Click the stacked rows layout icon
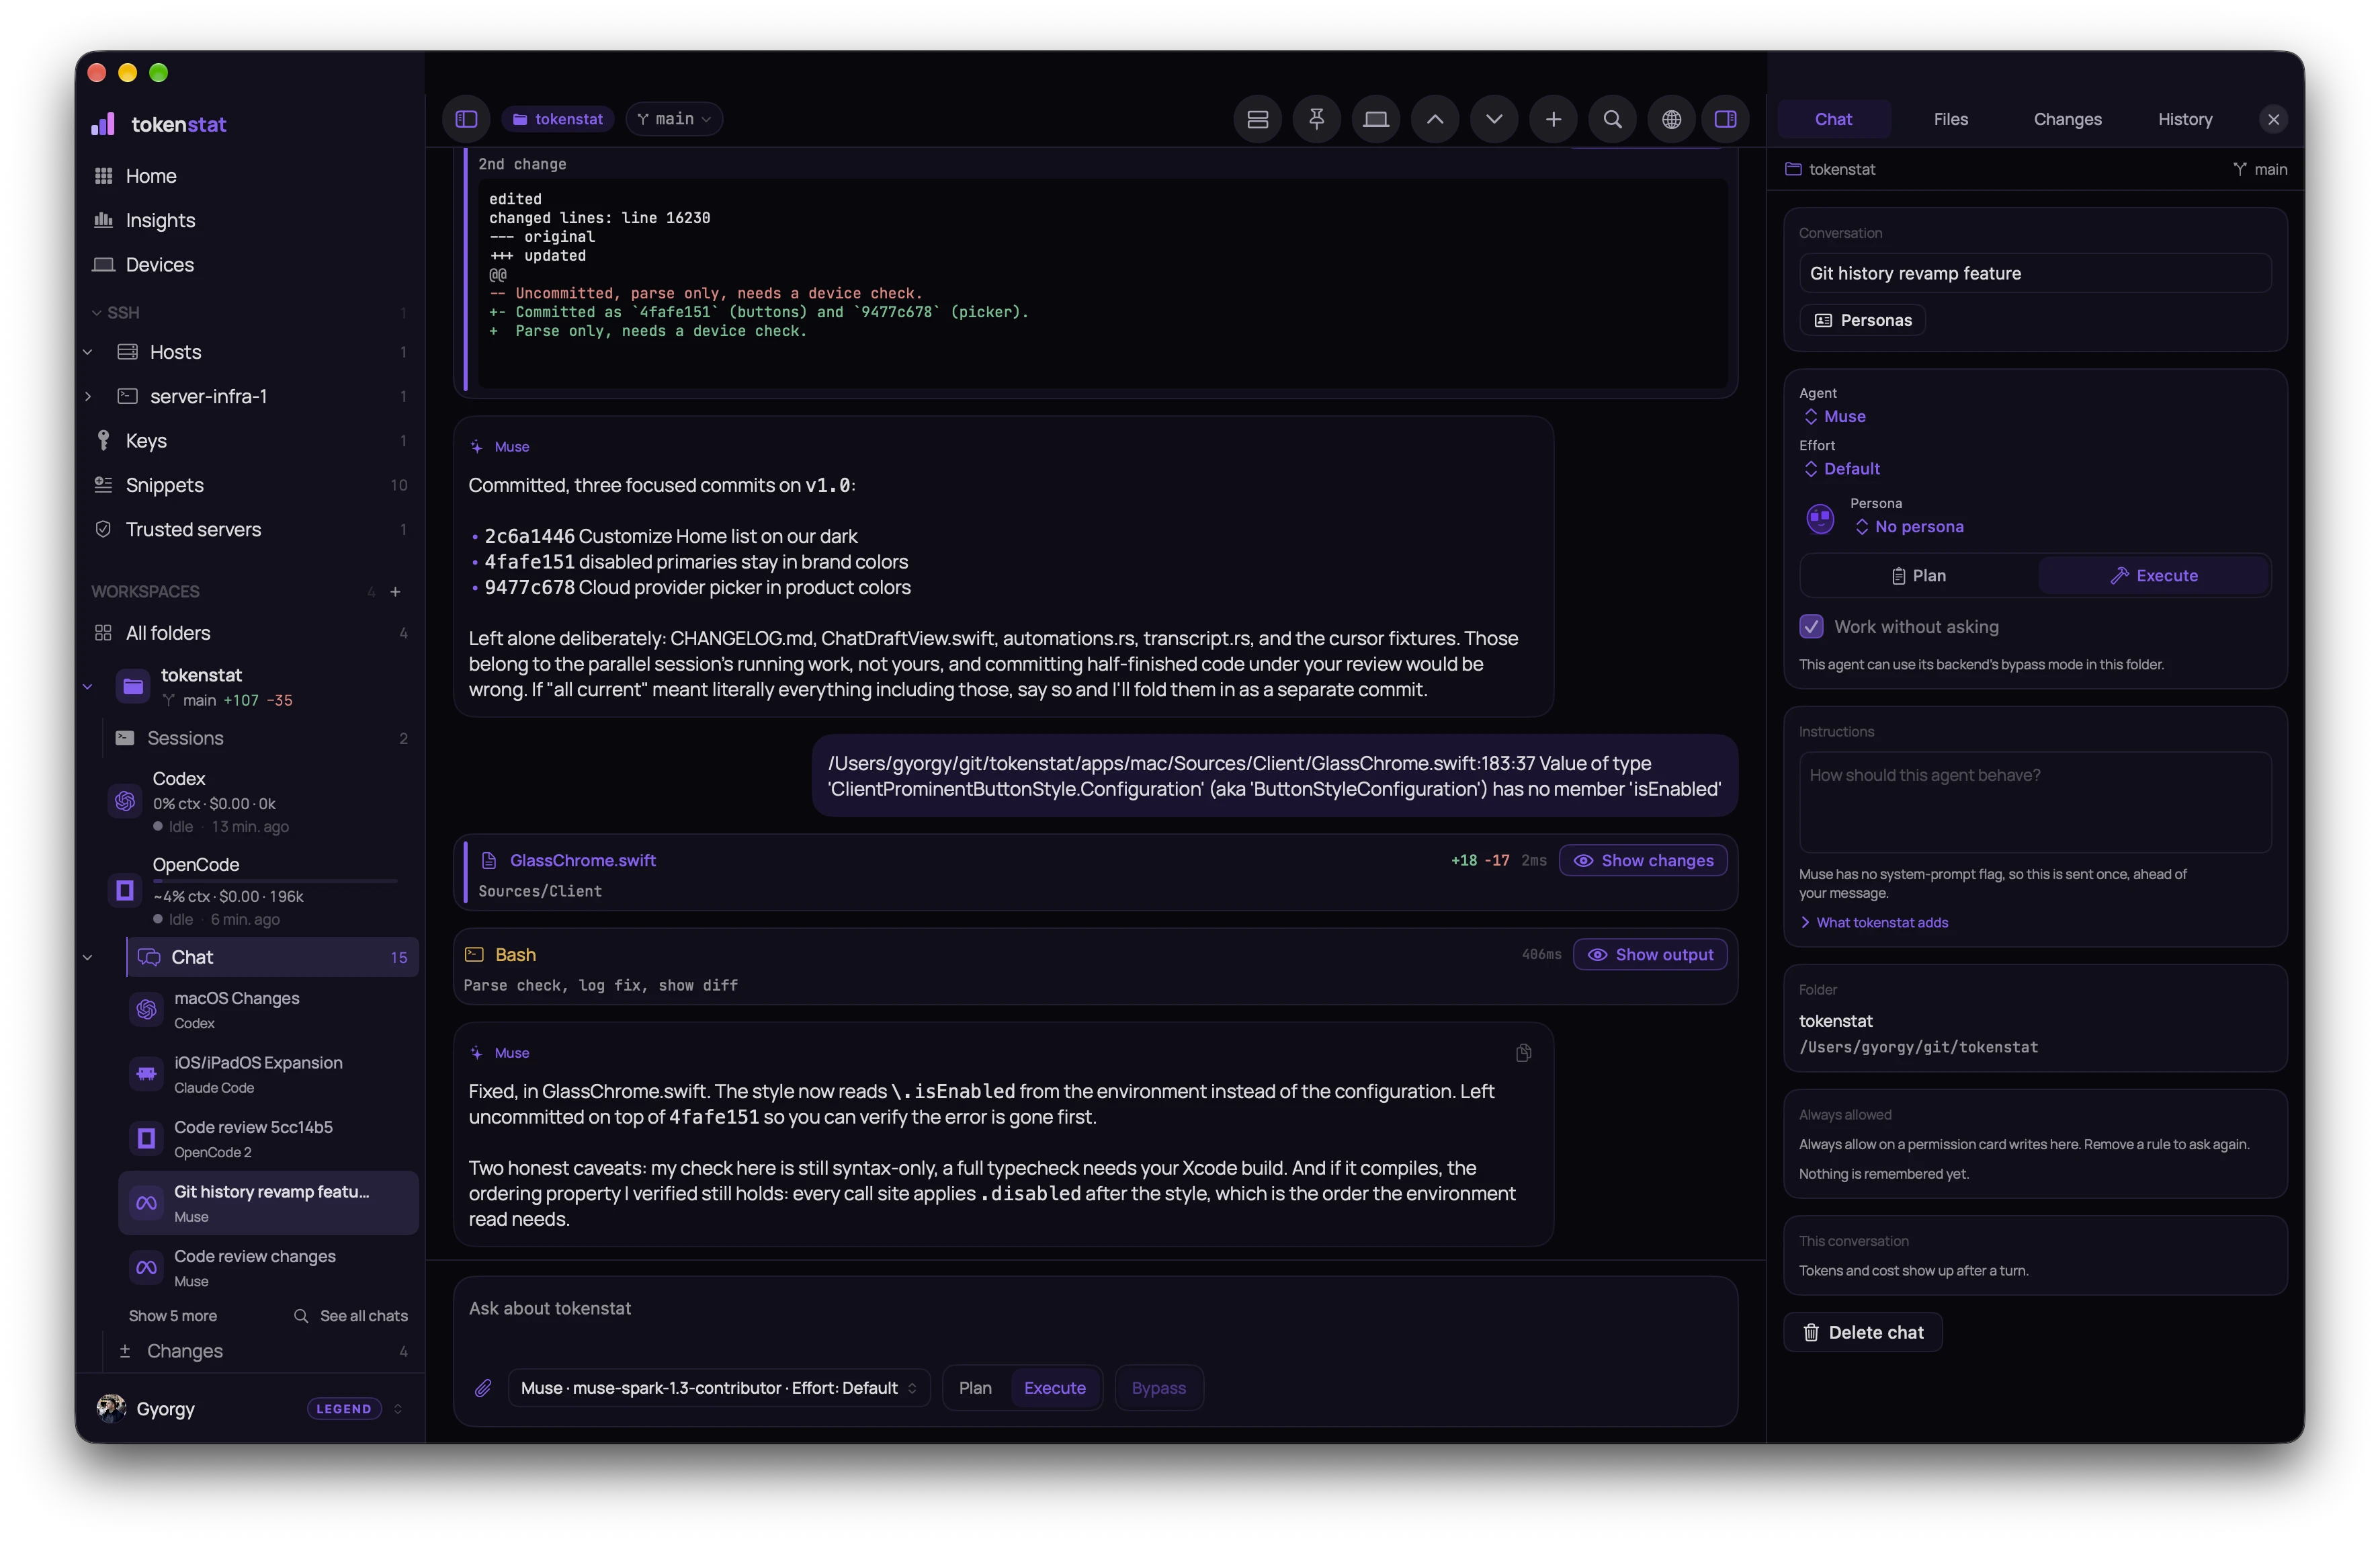 click(x=1257, y=119)
